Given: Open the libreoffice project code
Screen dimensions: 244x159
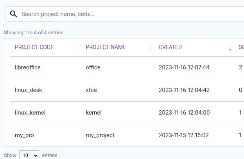Looking at the screenshot, I should coord(28,67).
